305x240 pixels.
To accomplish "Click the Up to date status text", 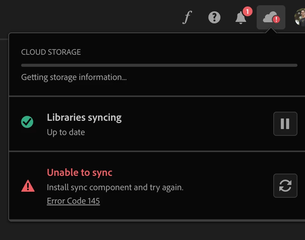I will click(66, 132).
